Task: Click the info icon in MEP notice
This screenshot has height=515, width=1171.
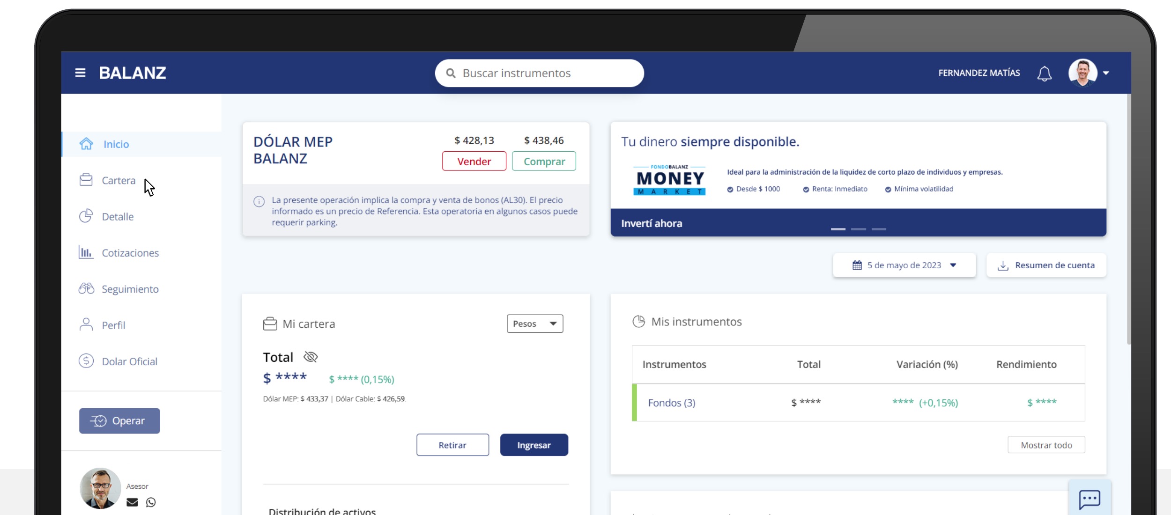Action: (259, 202)
